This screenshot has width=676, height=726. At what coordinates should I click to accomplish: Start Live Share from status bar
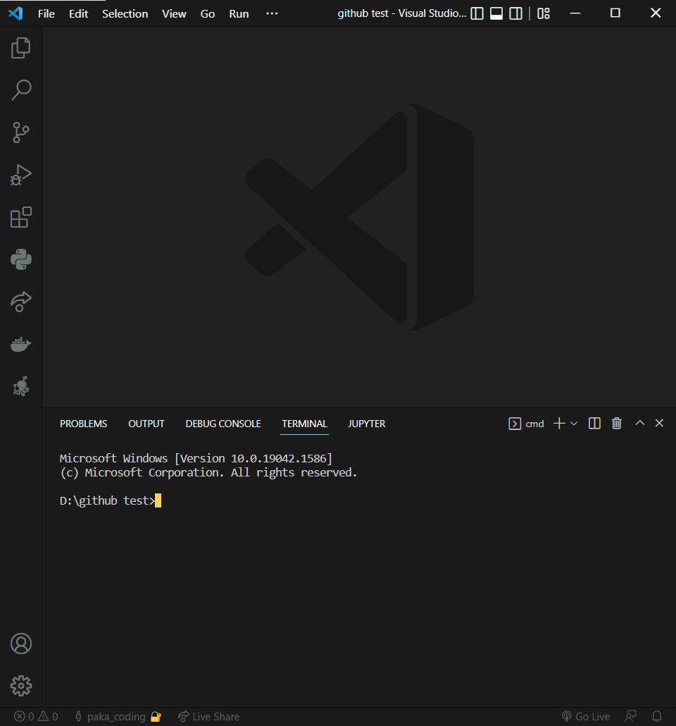point(208,716)
